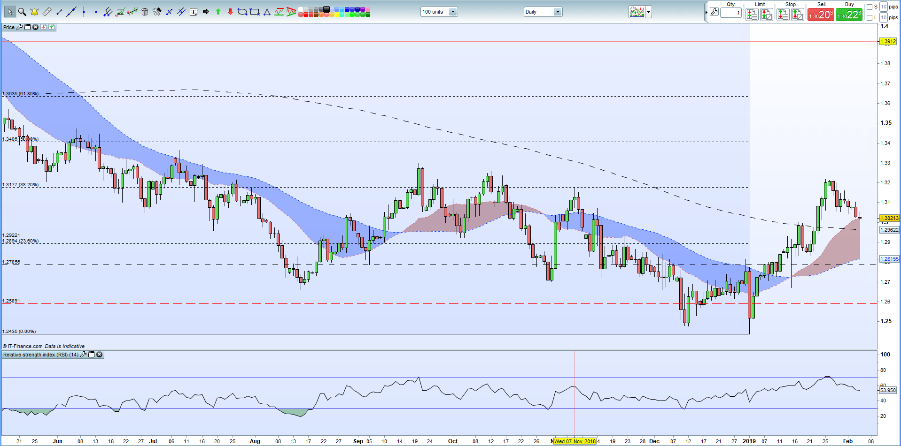
Task: Select the text label tool
Action: [194, 12]
